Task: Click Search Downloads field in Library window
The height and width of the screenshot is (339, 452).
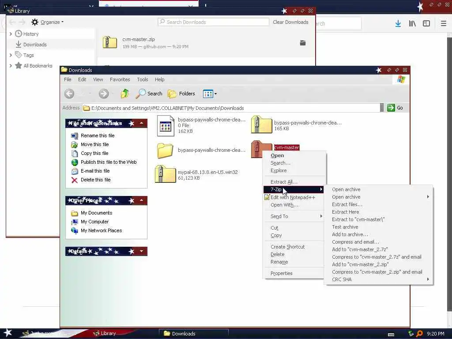Action: [213, 22]
